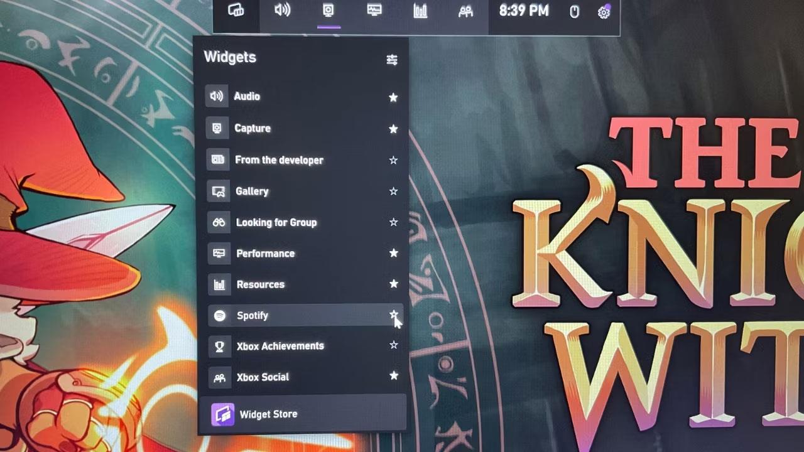Favorite the From the developer widget star
Screen dimensions: 804x452
[x=393, y=160]
